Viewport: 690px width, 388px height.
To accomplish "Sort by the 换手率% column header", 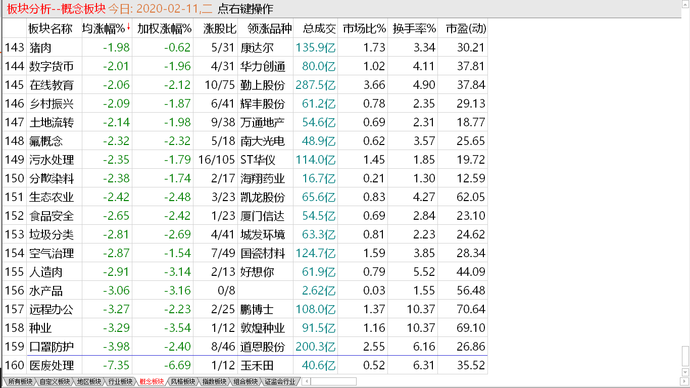I will point(414,29).
